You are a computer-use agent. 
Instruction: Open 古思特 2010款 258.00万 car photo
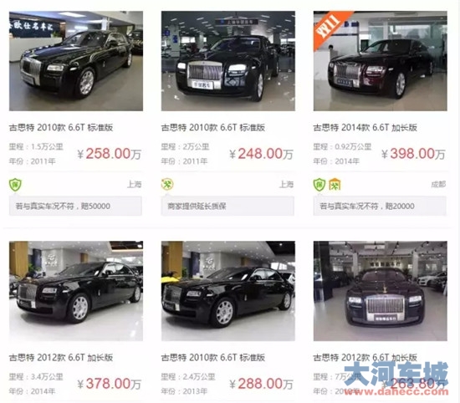tap(76, 61)
